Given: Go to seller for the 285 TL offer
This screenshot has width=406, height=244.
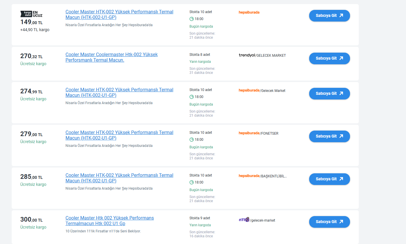Looking at the screenshot, I should coord(329,179).
